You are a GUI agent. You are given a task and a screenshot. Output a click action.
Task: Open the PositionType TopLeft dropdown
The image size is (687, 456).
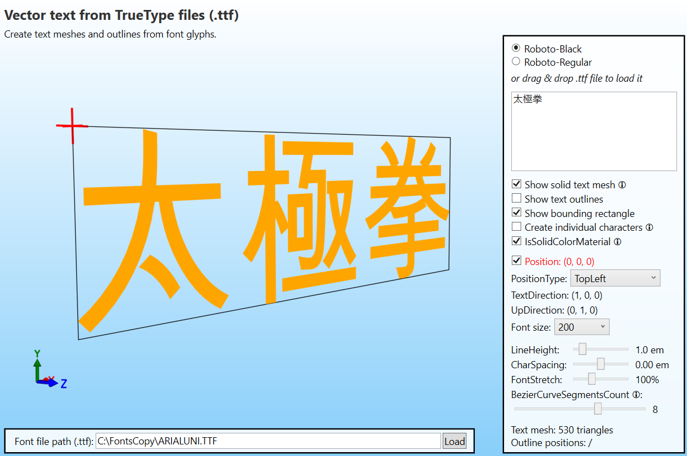(615, 278)
